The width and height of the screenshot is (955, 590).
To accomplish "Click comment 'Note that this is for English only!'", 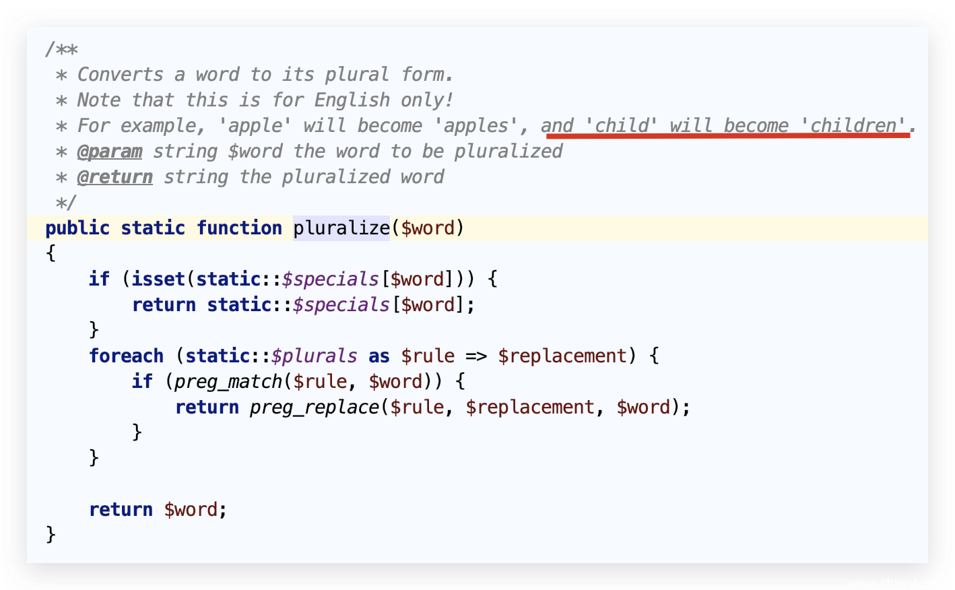I will click(265, 100).
